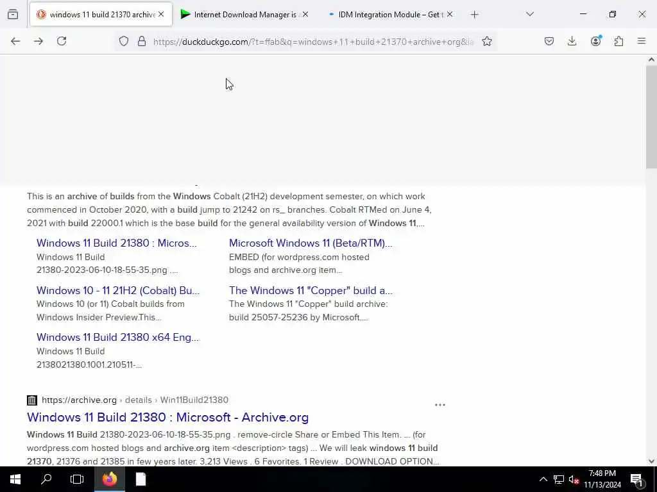Go forward to next page
Image resolution: width=657 pixels, height=492 pixels.
38,41
